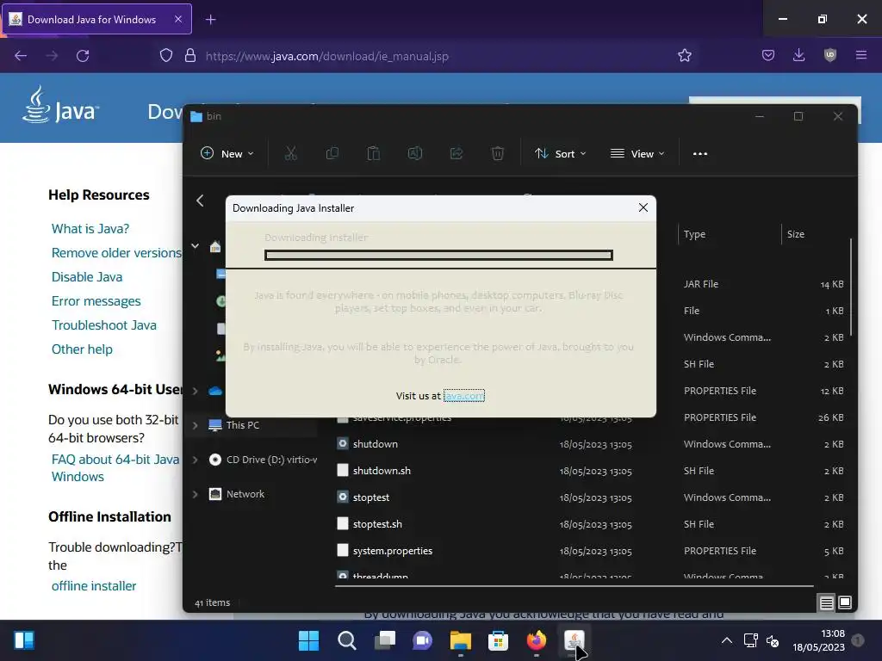Viewport: 882px width, 661px height.
Task: Show the Firefox downloads panel
Action: (798, 55)
